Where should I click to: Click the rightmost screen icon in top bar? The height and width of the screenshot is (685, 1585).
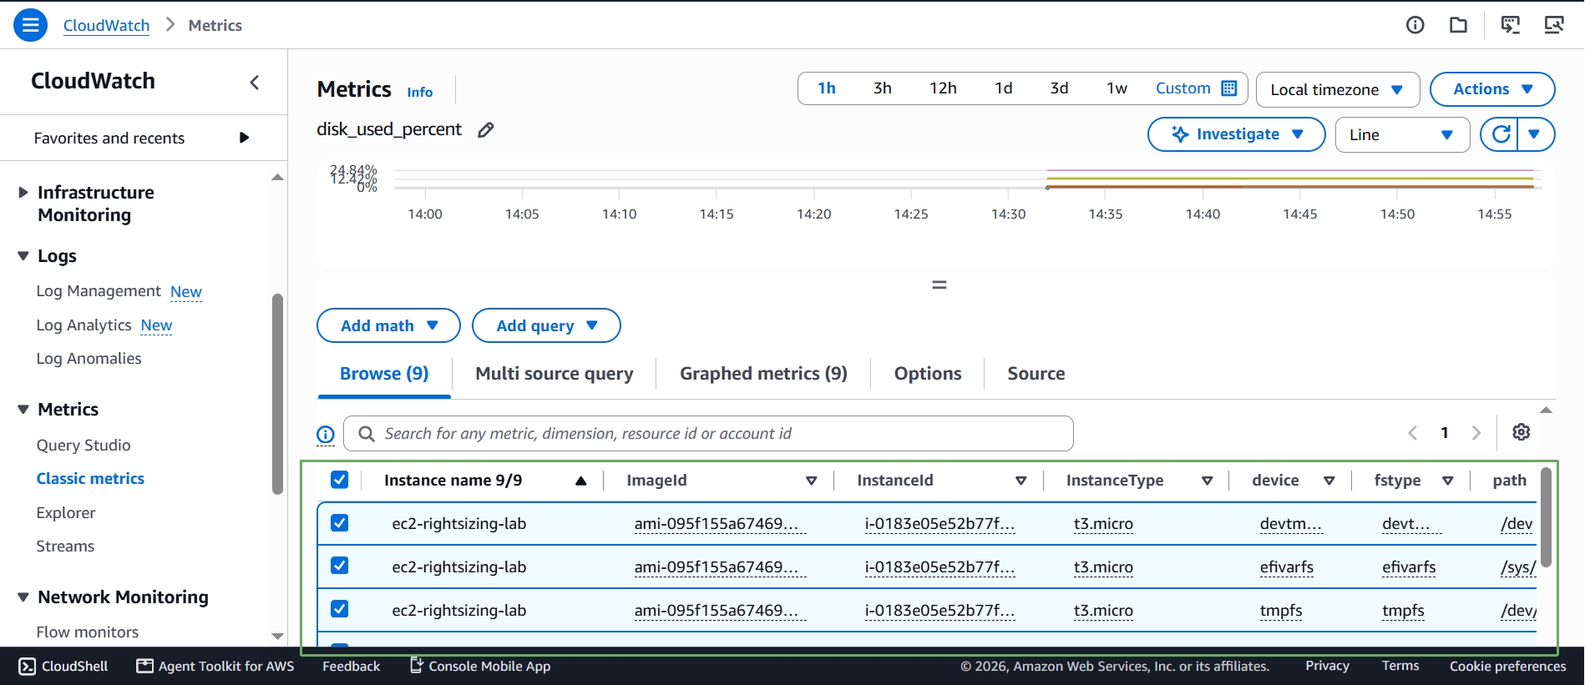pyautogui.click(x=1554, y=25)
